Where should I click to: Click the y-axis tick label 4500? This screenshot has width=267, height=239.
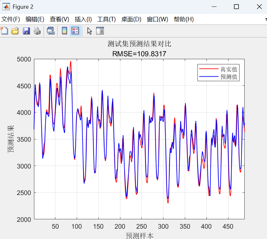pos(24,86)
